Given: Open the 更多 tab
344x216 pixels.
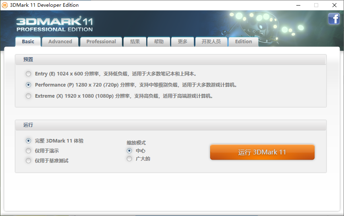Looking at the screenshot, I should (x=183, y=42).
